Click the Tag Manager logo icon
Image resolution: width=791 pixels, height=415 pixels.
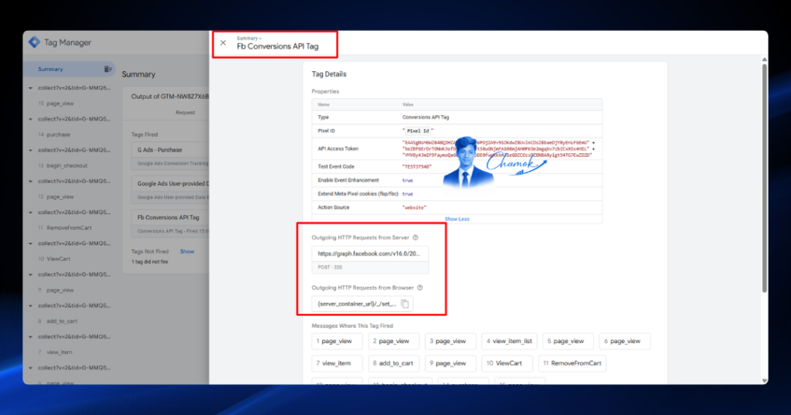coord(34,43)
